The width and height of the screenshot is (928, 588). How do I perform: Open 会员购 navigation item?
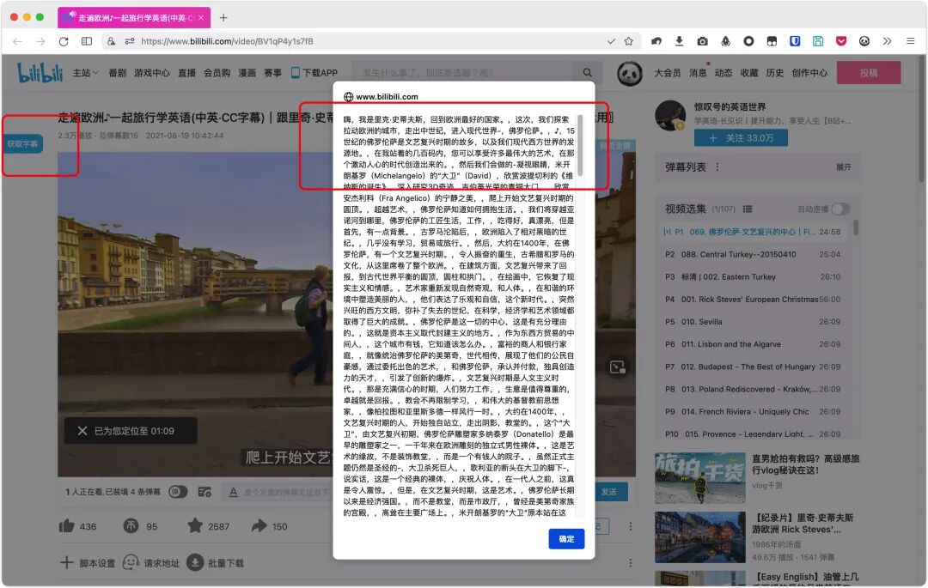coord(217,73)
